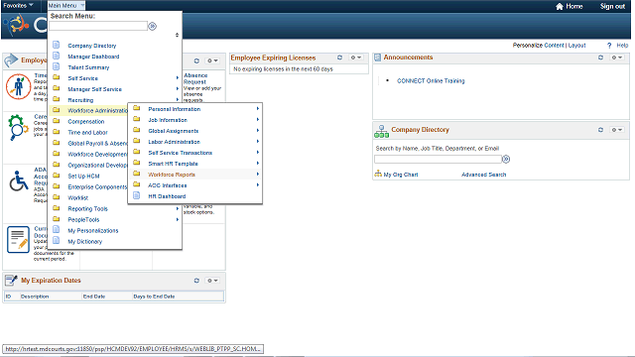Refresh the Employee Expiring Licenses pagelet
This screenshot has width=635, height=357.
(x=339, y=58)
